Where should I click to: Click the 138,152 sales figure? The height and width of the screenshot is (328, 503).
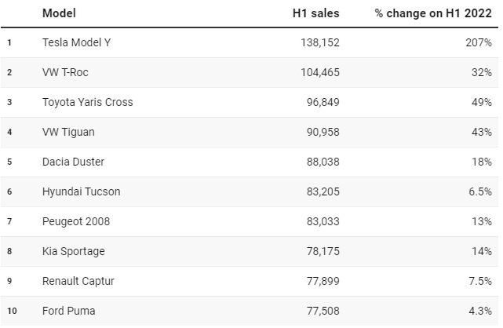coord(318,43)
